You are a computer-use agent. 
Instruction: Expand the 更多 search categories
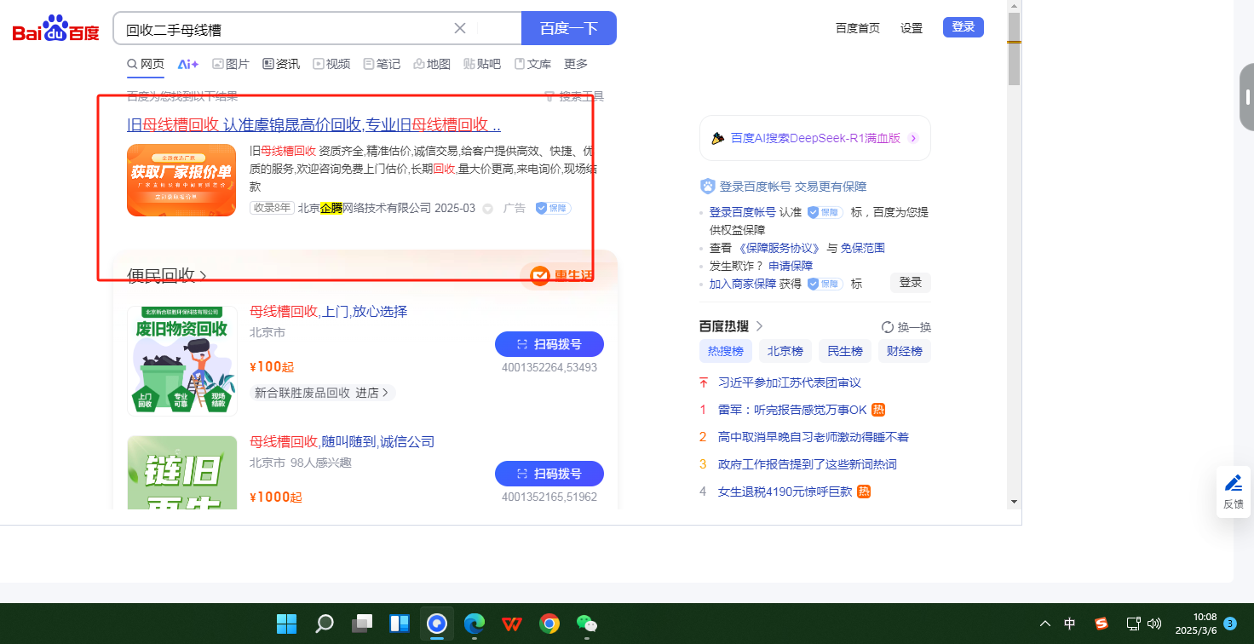coord(576,64)
